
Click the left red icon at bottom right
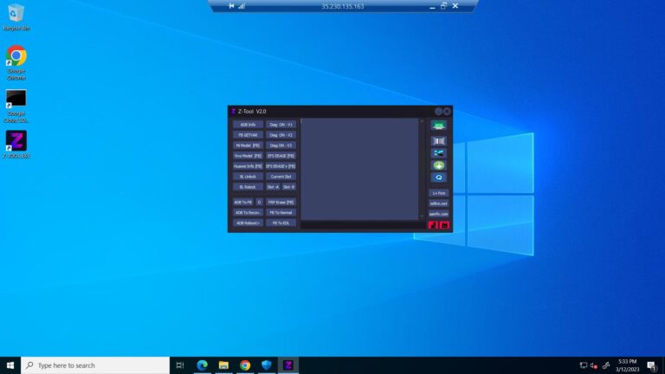point(433,225)
